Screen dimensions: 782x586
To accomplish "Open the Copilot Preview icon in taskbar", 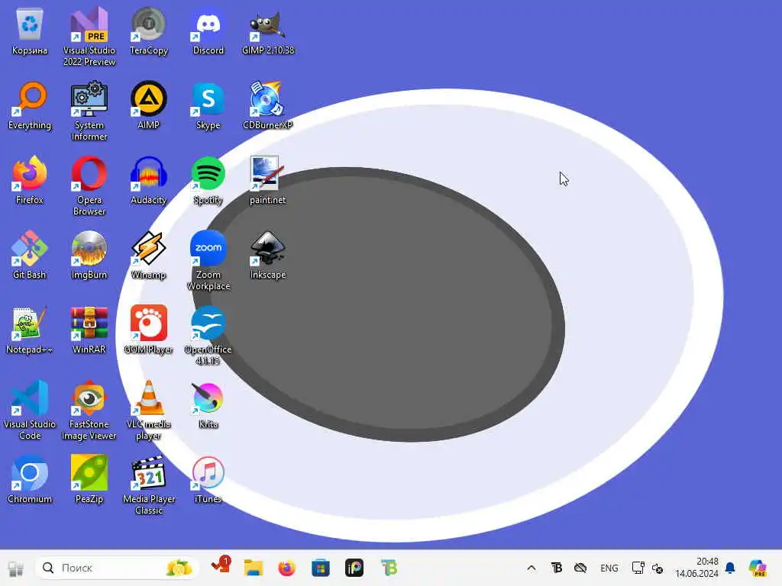I will pos(758,568).
